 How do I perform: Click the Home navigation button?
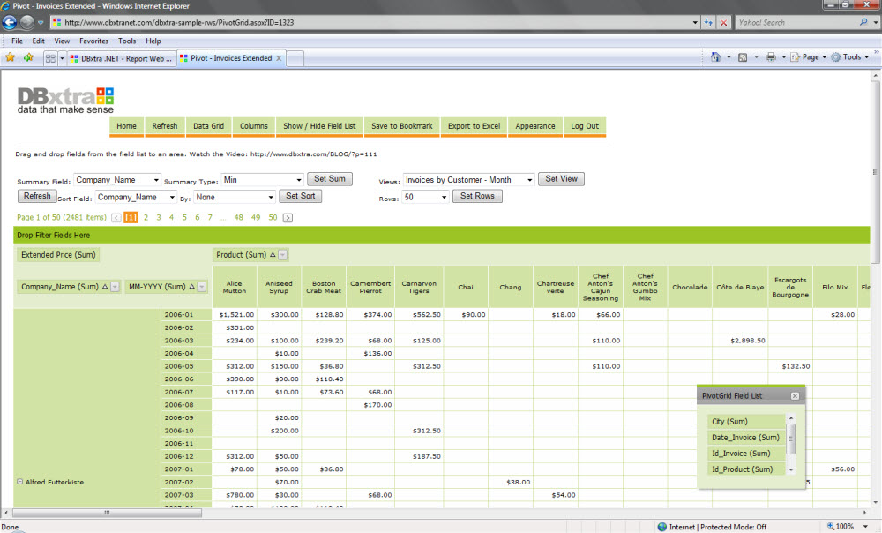pyautogui.click(x=126, y=126)
